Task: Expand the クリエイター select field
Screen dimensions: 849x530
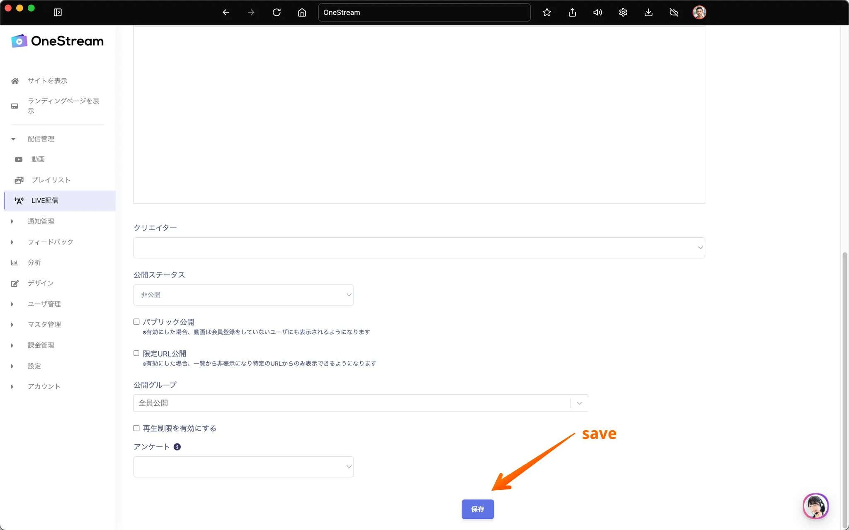Action: [419, 248]
